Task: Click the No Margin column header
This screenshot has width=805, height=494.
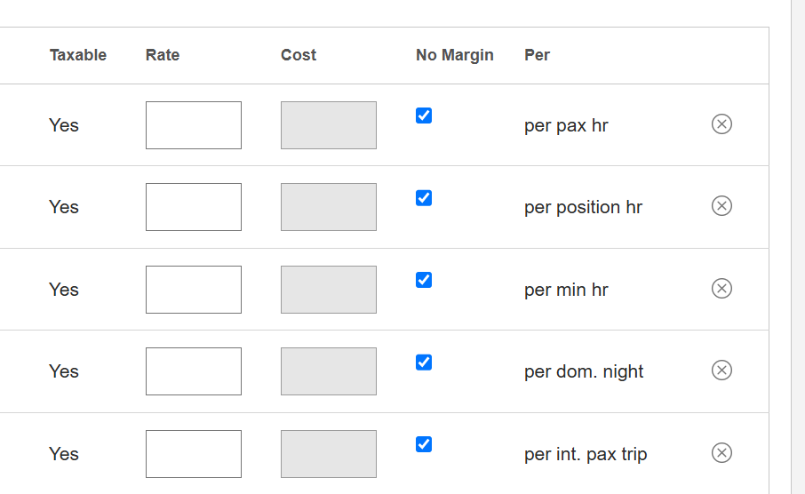Action: (454, 55)
